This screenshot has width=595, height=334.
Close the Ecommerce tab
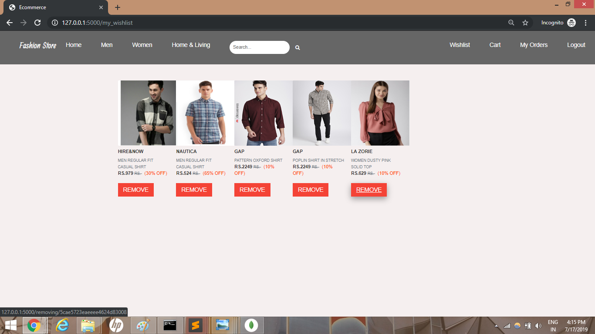pos(101,7)
